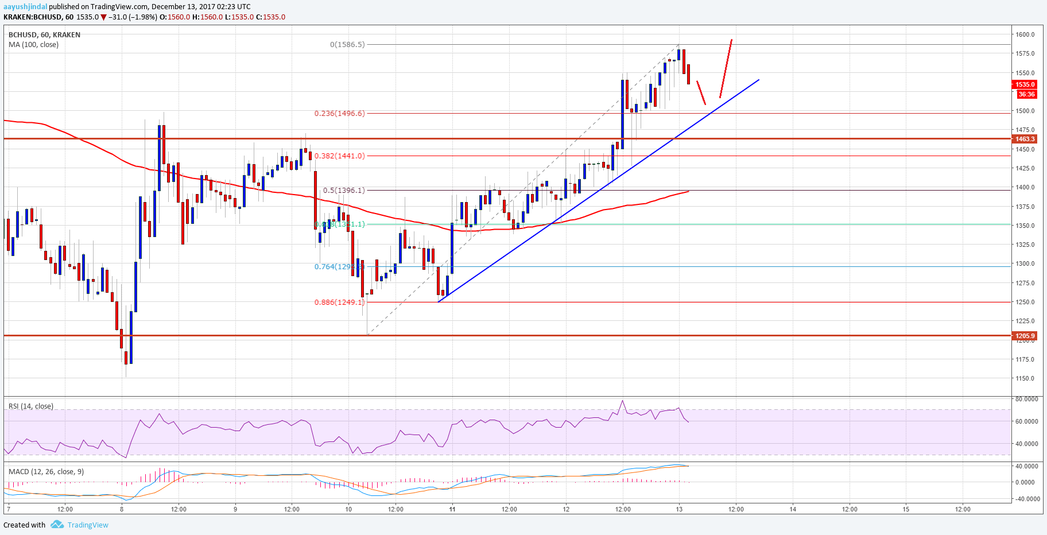Image resolution: width=1047 pixels, height=535 pixels.
Task: Open the aayushjindal author link
Action: [25, 7]
